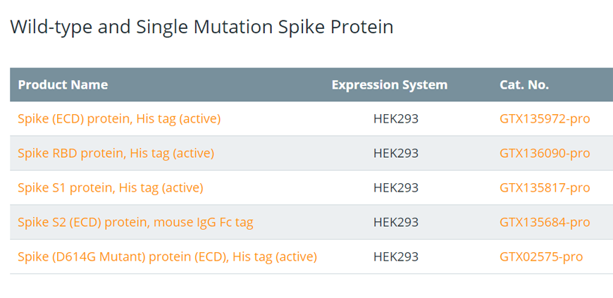Viewport: 613px width, 298px height.
Task: Select HEK293 cell in the Spike RBD row
Action: click(x=396, y=154)
